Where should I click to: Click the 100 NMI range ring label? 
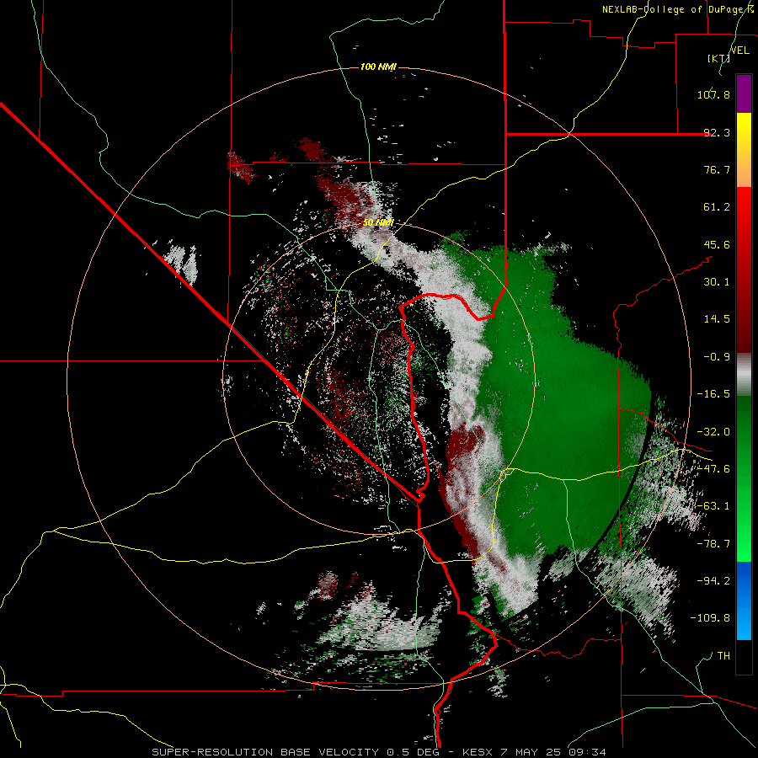(378, 67)
